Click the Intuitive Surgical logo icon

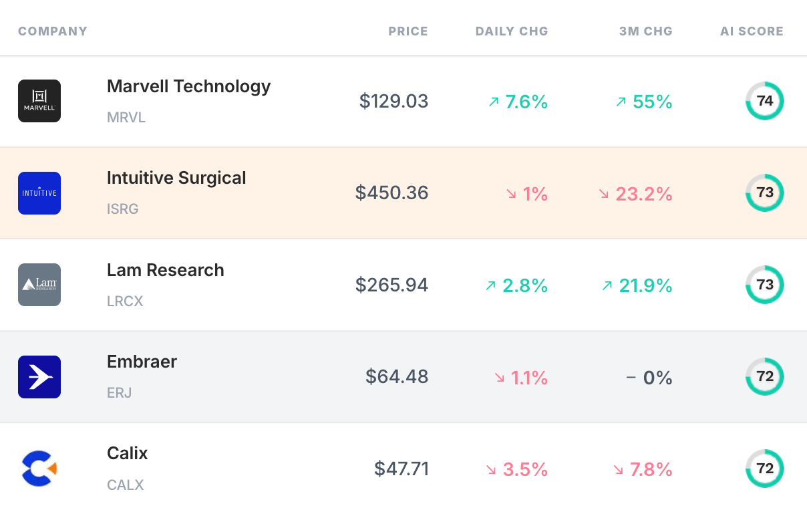tap(39, 193)
